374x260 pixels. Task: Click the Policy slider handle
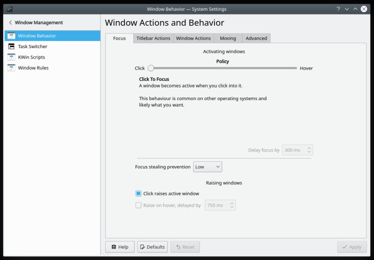(151, 68)
